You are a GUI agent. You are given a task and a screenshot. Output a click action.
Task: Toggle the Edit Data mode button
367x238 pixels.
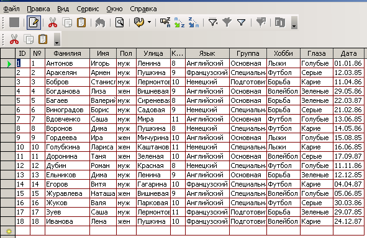click(34, 23)
